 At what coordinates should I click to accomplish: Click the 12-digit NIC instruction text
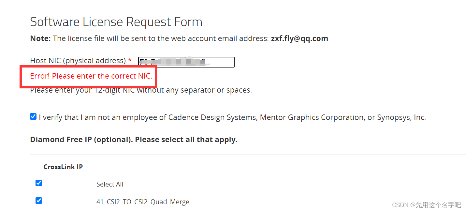(x=141, y=90)
